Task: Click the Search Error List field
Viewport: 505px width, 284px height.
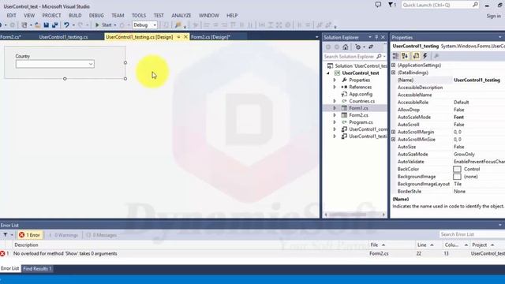Action: [472, 234]
